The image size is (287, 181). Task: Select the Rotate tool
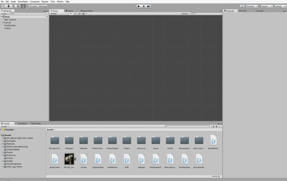(13, 6)
